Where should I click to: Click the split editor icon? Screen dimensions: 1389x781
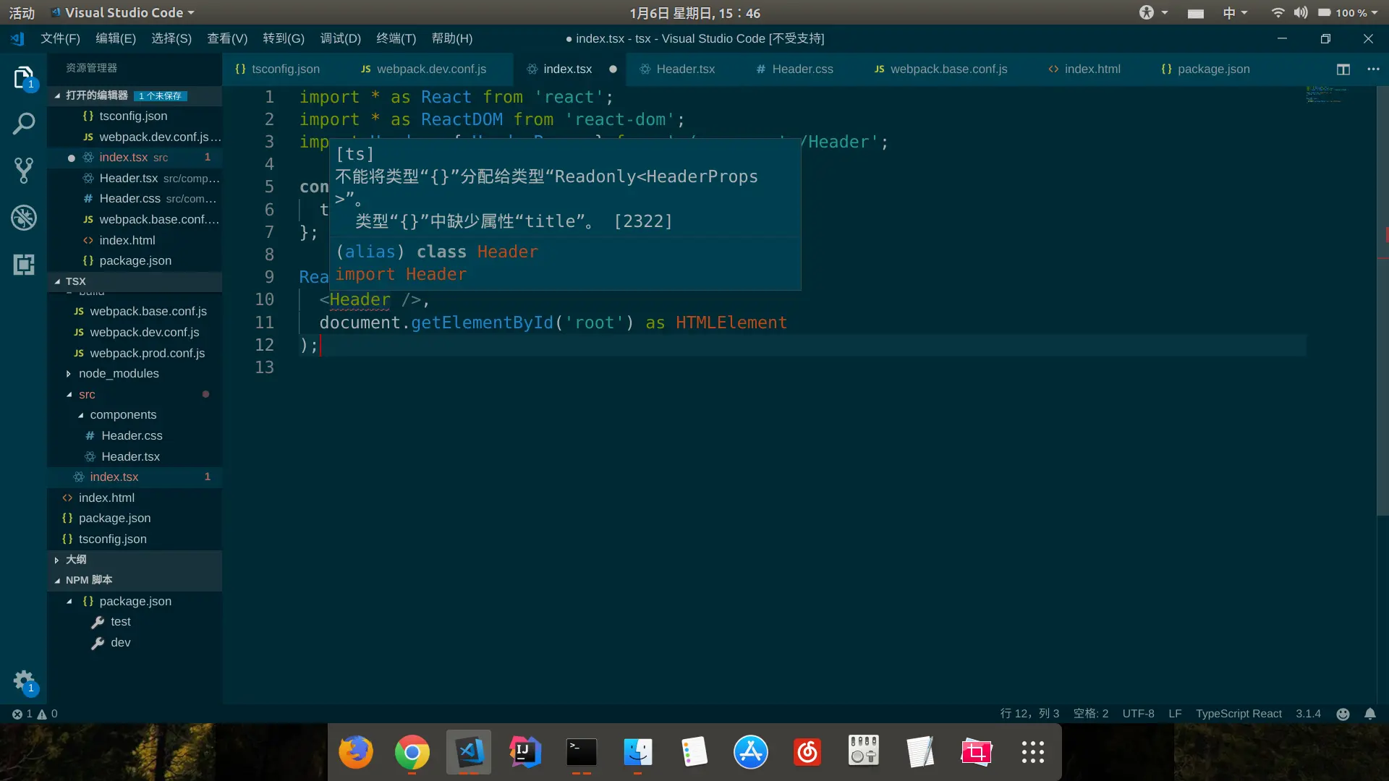pos(1343,69)
